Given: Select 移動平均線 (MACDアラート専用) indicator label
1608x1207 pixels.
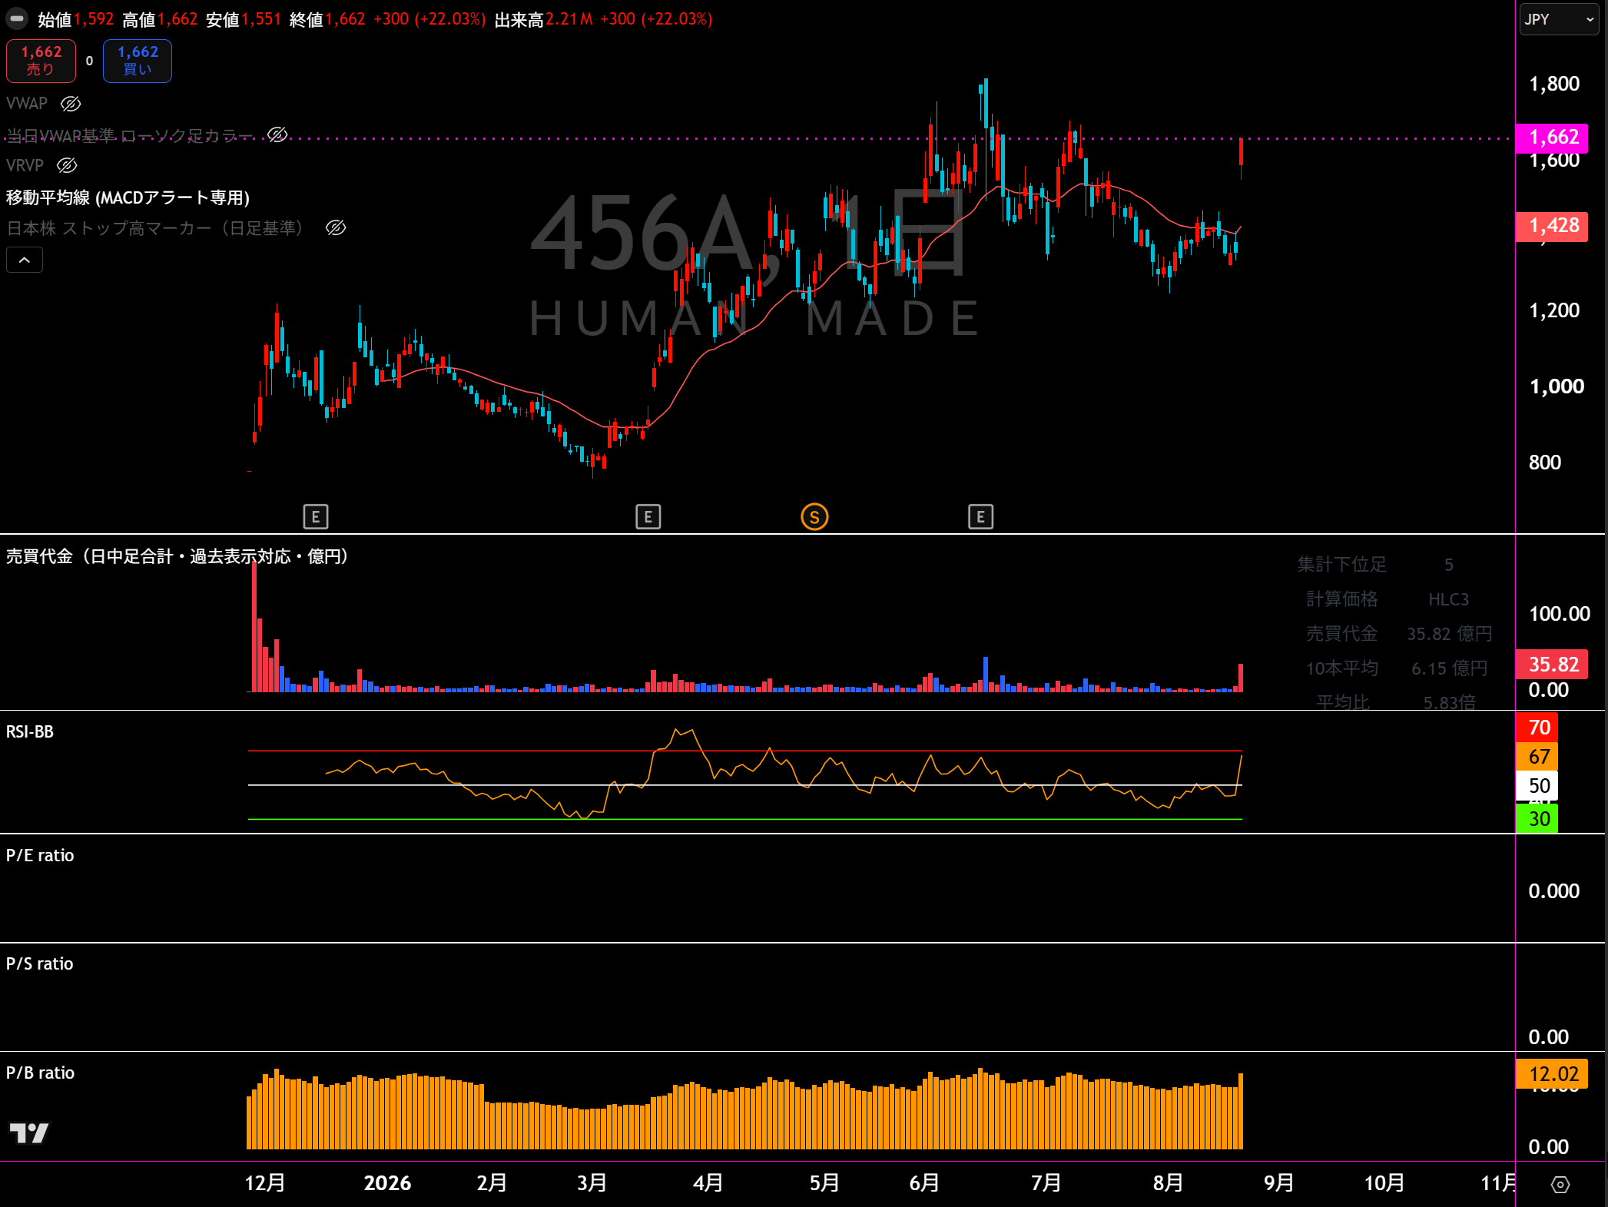Looking at the screenshot, I should 128,197.
